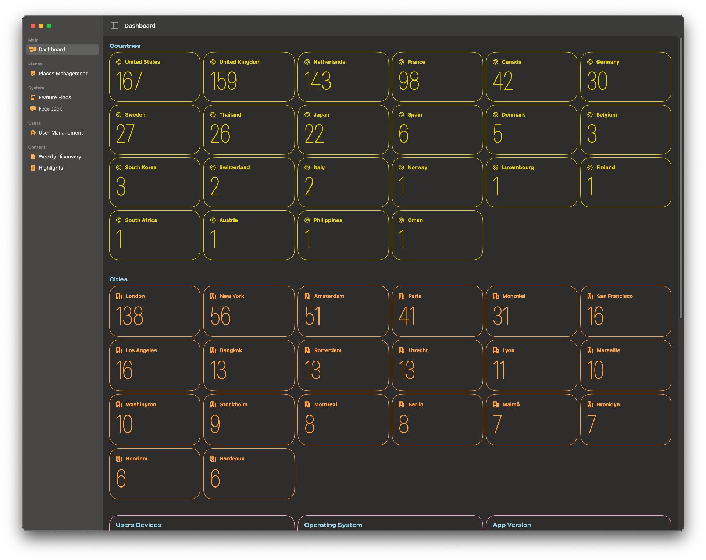Click the building icon next to San Francisco
This screenshot has width=706, height=560.
click(590, 296)
